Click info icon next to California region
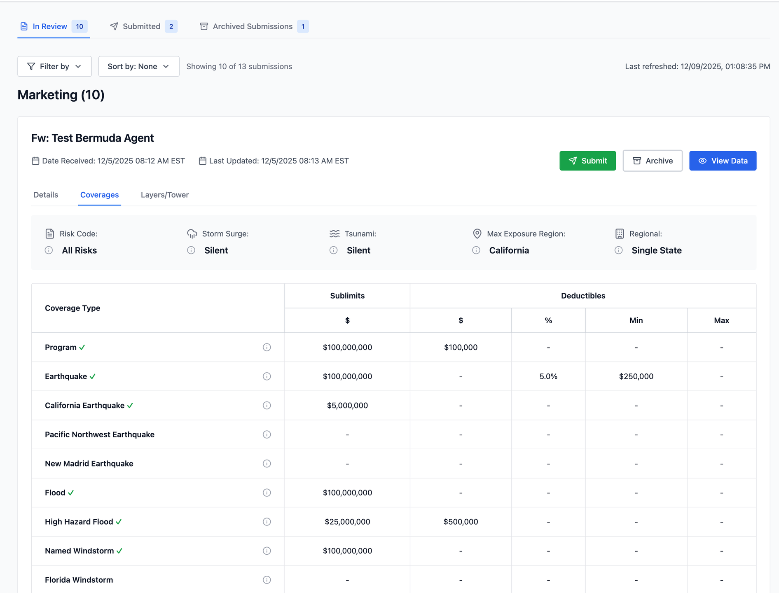This screenshot has width=779, height=593. click(476, 250)
